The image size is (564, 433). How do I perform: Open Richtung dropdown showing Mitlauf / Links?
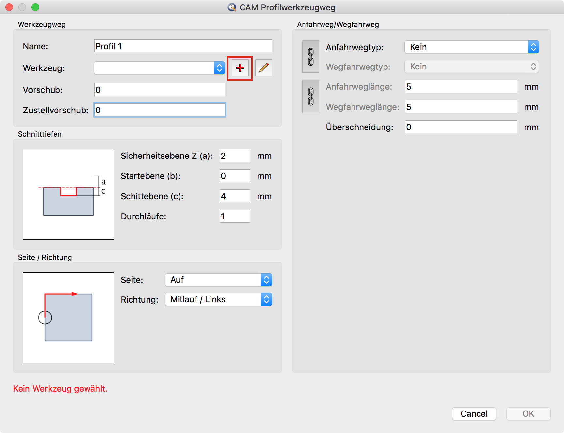(218, 300)
